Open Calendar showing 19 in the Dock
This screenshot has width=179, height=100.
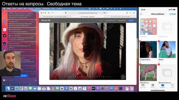point(44,89)
